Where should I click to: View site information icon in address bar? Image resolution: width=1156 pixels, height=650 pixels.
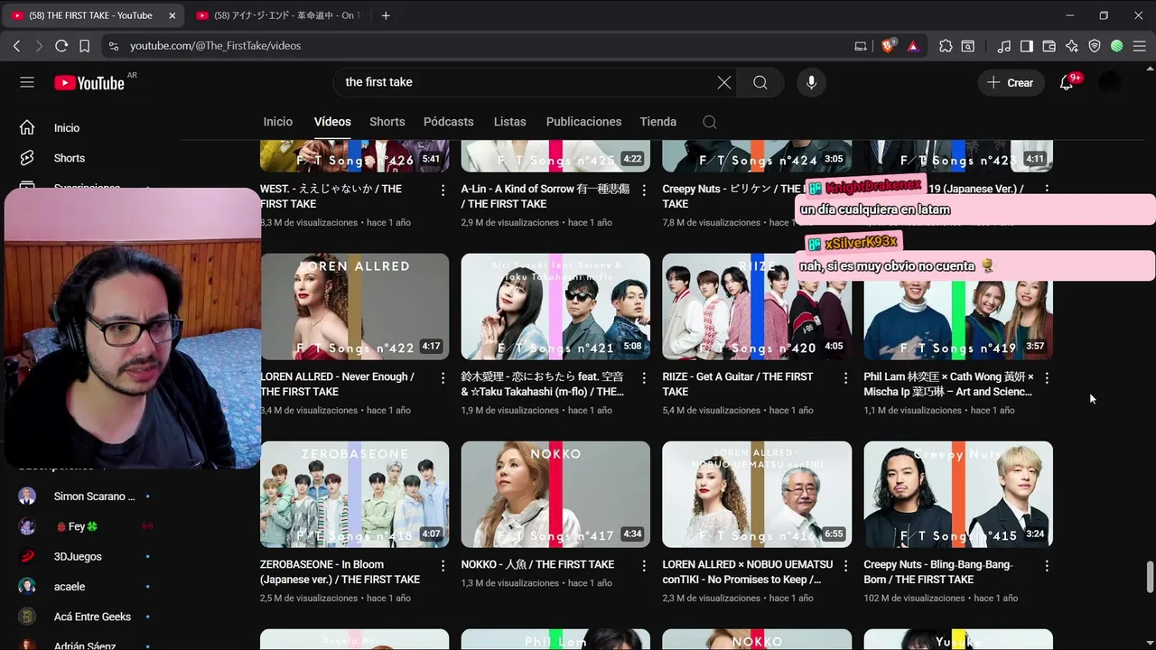point(113,45)
